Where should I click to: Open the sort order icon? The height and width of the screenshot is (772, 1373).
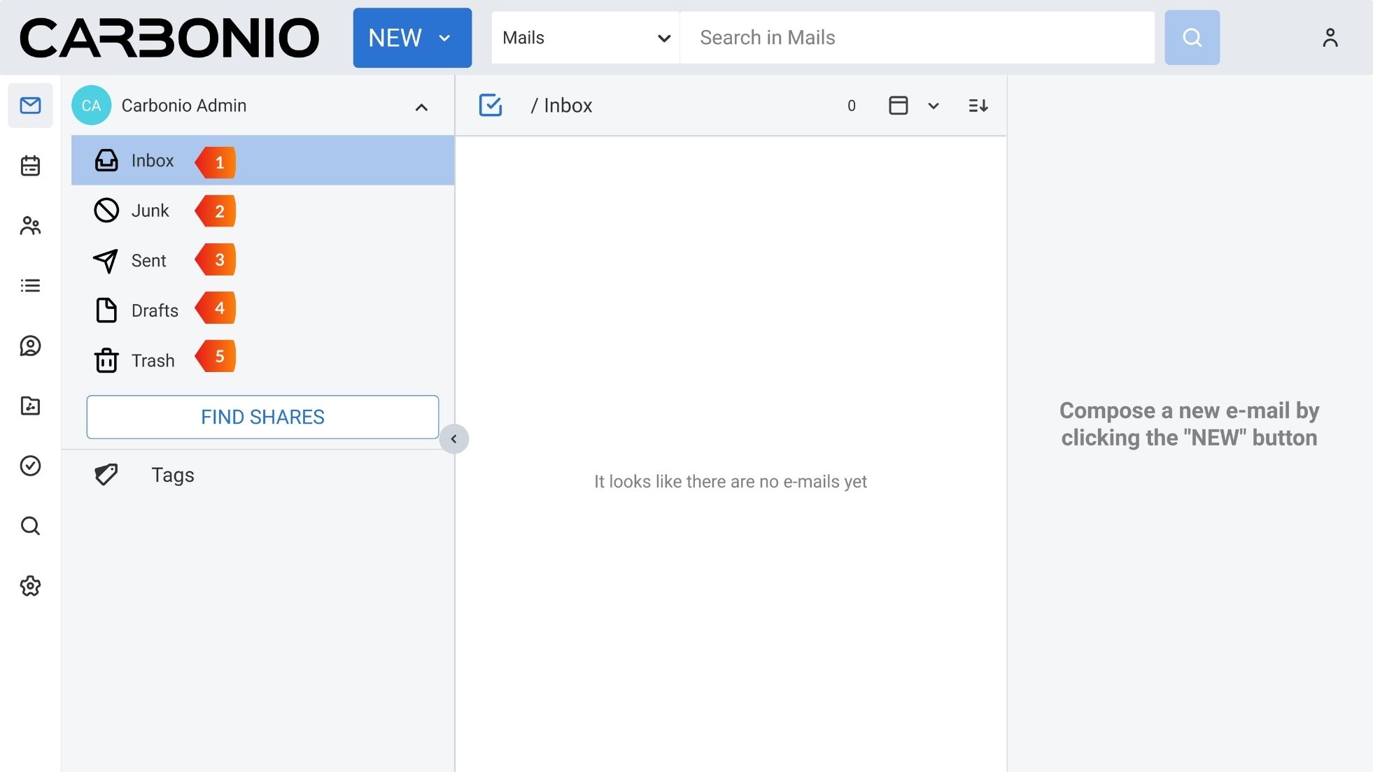tap(978, 106)
